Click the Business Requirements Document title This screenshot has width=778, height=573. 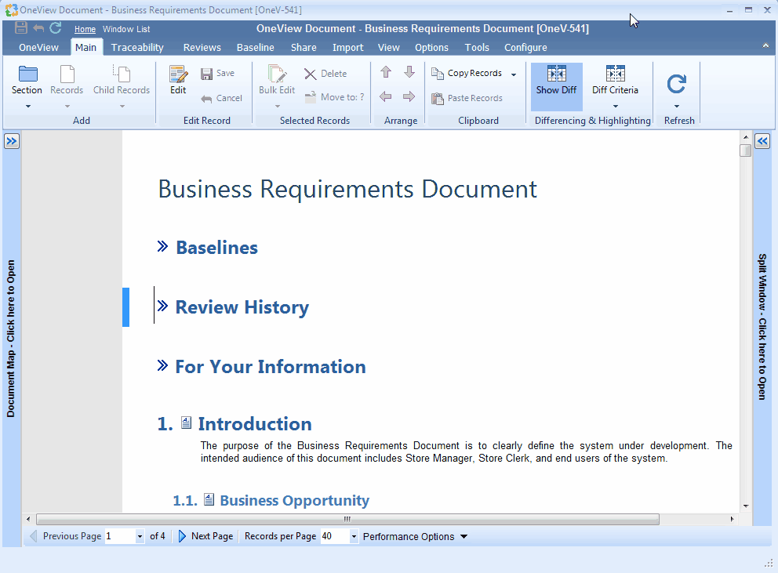347,189
